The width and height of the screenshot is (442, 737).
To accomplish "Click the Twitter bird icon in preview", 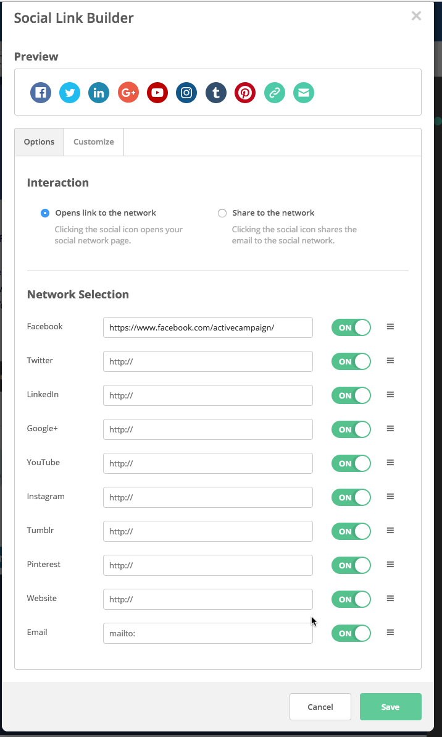I will click(70, 93).
